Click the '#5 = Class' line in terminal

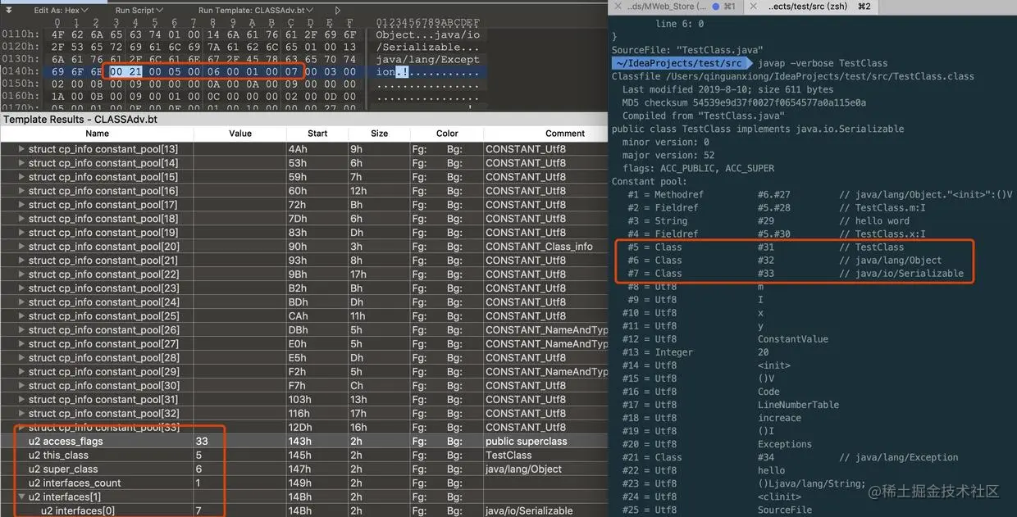coord(766,247)
